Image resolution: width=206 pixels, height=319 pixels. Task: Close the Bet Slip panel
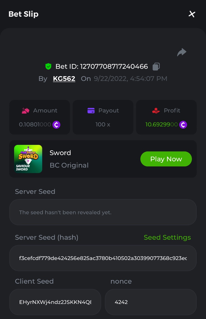click(192, 14)
